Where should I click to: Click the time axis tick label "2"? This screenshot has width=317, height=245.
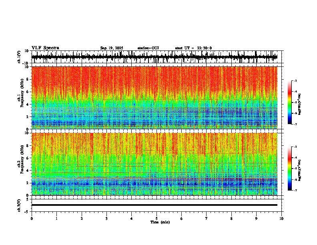pyautogui.click(x=82, y=219)
